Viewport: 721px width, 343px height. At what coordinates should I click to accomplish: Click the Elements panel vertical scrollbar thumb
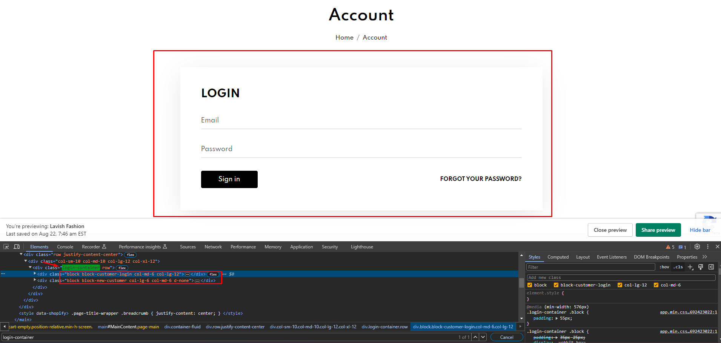(521, 283)
